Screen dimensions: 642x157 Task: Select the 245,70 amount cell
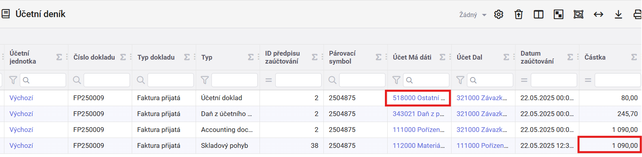click(610, 114)
